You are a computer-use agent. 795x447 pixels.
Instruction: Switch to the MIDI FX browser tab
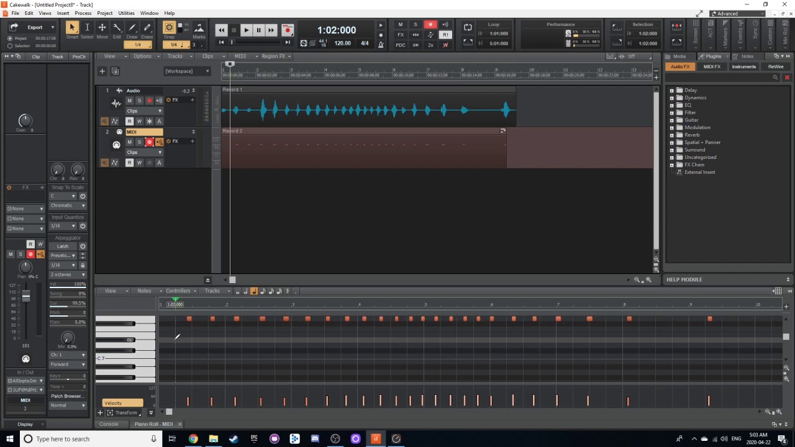712,66
